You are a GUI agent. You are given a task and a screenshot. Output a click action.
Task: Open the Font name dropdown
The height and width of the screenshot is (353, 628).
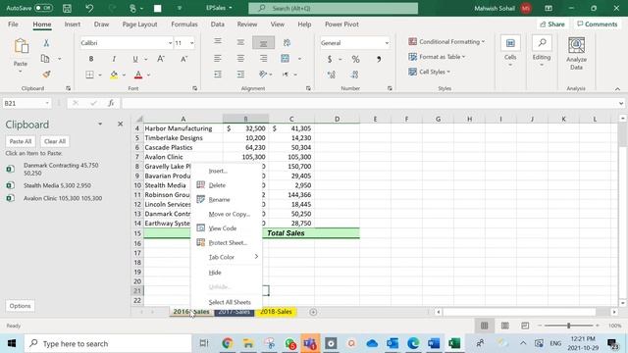click(x=170, y=43)
